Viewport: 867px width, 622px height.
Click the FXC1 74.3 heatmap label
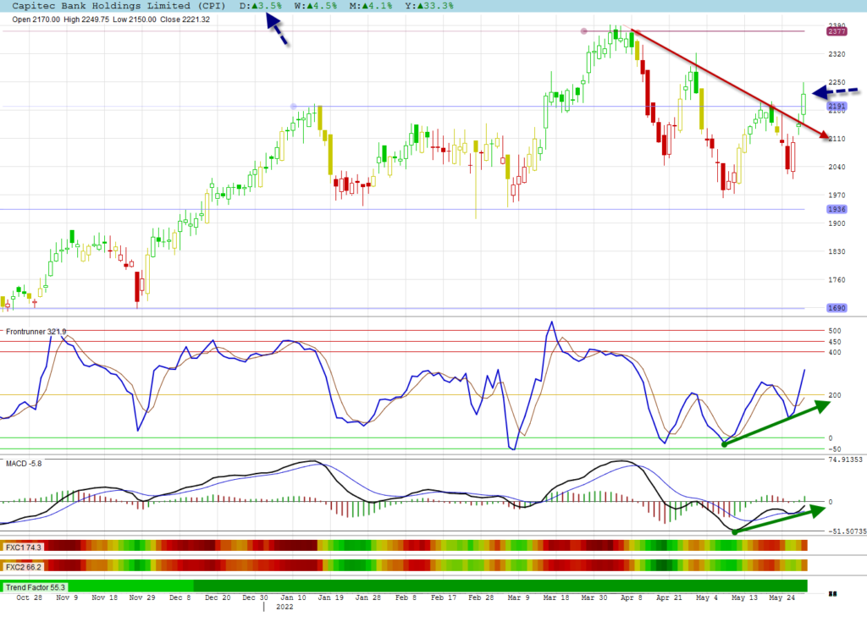pyautogui.click(x=23, y=548)
